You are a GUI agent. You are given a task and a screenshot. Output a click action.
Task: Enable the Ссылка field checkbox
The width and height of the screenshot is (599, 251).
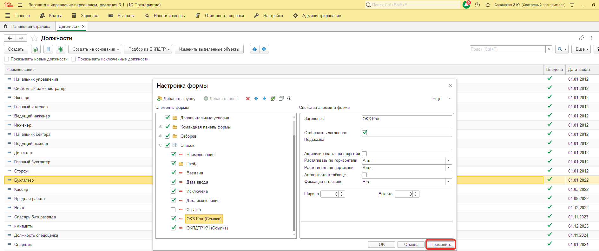(173, 210)
